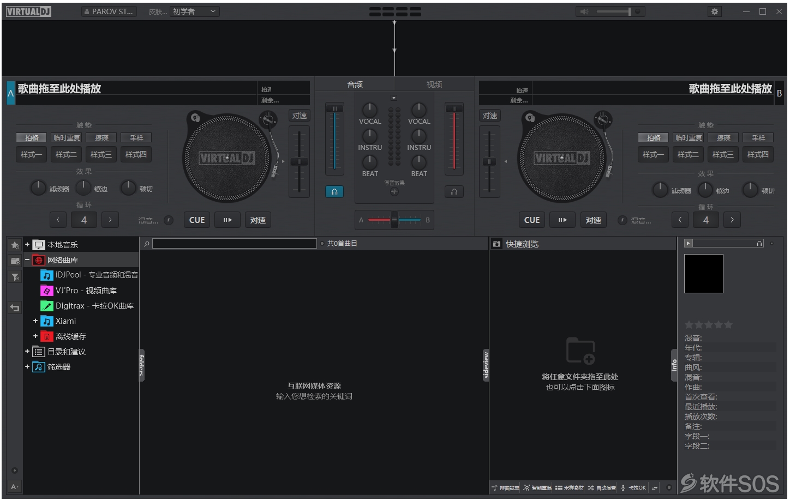The height and width of the screenshot is (501, 790).
Task: Click deck A CUE button
Action: point(197,220)
